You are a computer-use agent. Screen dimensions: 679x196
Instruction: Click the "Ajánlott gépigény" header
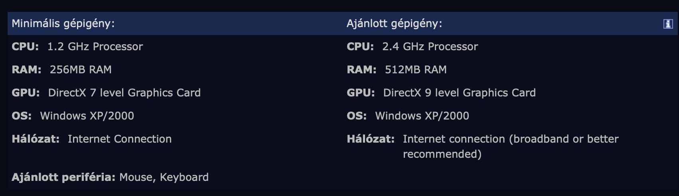click(394, 24)
